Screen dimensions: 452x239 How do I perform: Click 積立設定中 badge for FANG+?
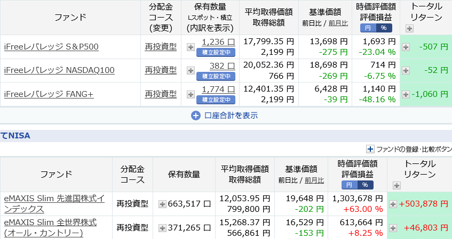pyautogui.click(x=216, y=100)
